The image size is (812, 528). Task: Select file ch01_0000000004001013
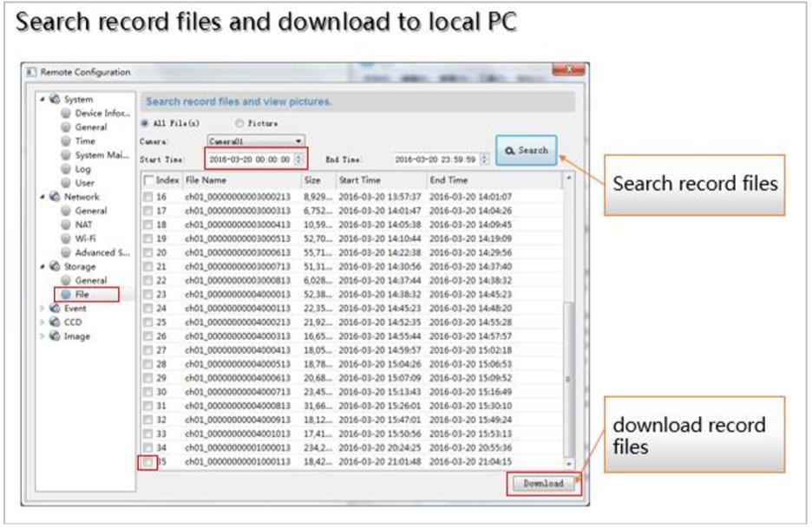point(238,433)
